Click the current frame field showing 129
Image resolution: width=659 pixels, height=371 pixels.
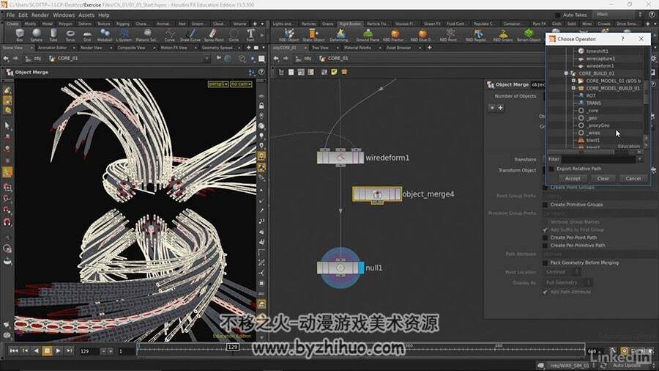coord(89,350)
